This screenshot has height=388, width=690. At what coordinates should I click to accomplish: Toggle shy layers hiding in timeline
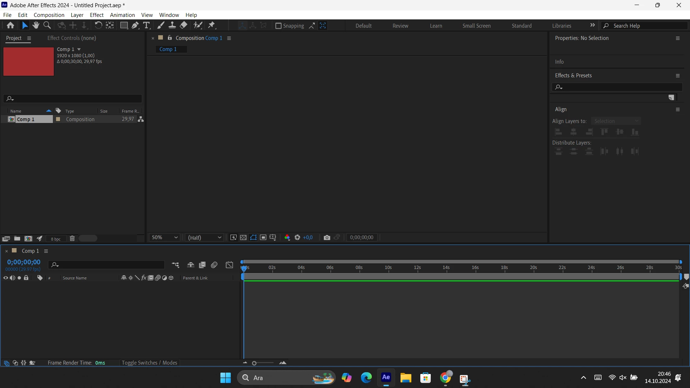click(191, 265)
